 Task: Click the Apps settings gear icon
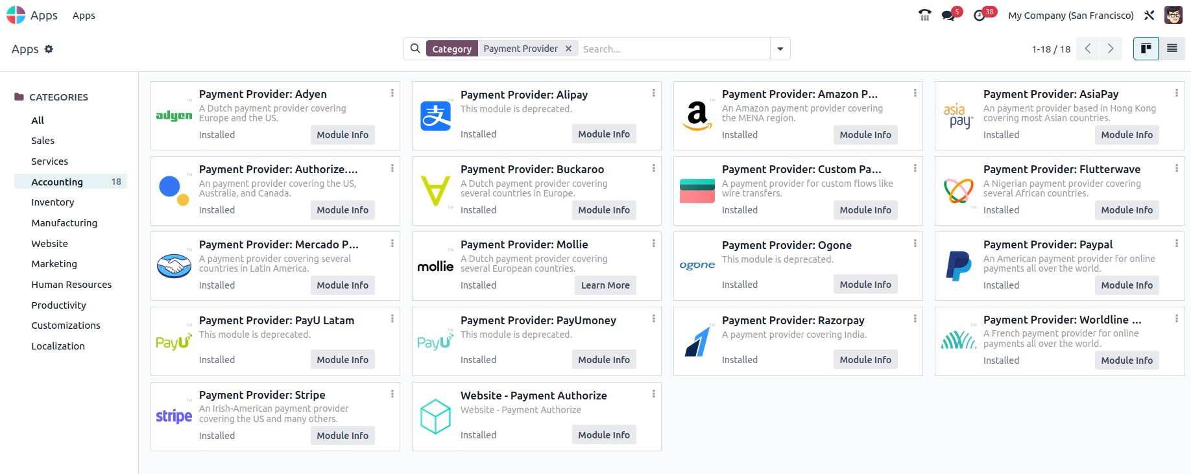pyautogui.click(x=49, y=49)
